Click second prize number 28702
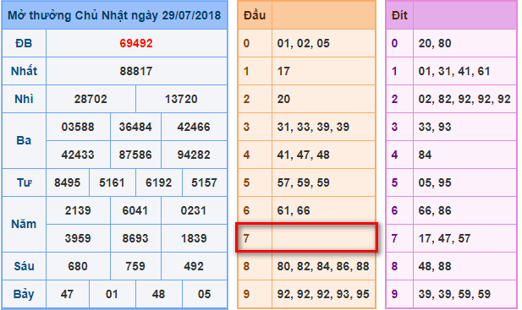522x310 pixels. [91, 99]
